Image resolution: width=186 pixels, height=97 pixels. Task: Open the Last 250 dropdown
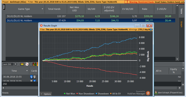coord(15,64)
